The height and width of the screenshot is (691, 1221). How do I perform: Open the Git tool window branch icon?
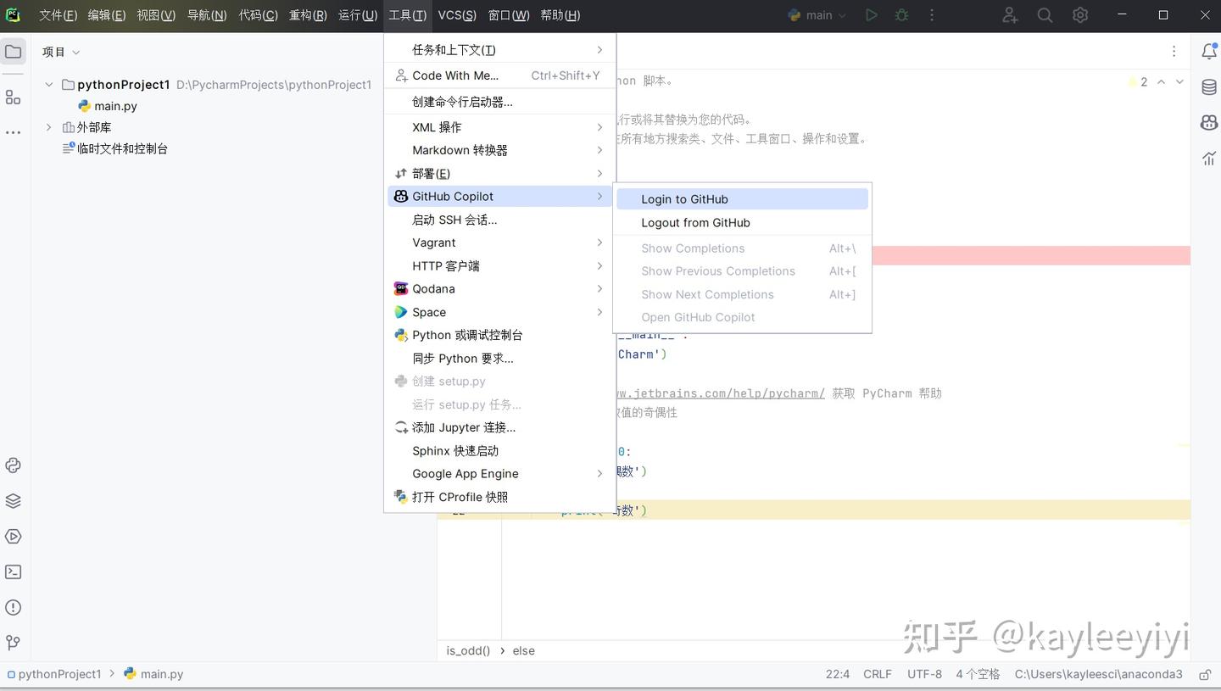[x=13, y=643]
